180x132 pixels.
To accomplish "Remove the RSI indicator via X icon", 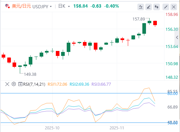I will [7, 84].
